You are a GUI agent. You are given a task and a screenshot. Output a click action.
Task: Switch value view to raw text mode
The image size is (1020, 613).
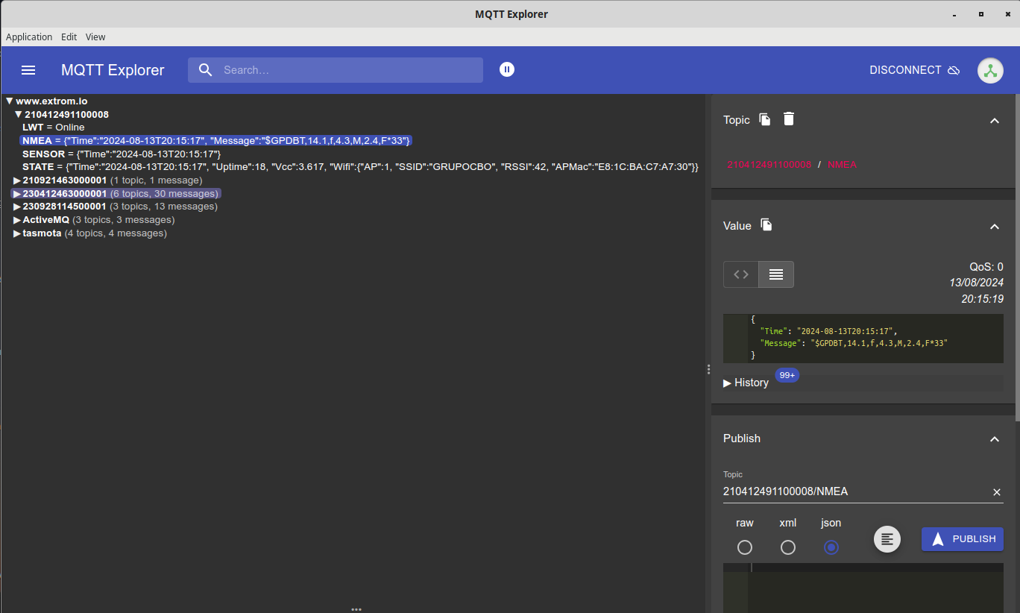coord(776,274)
